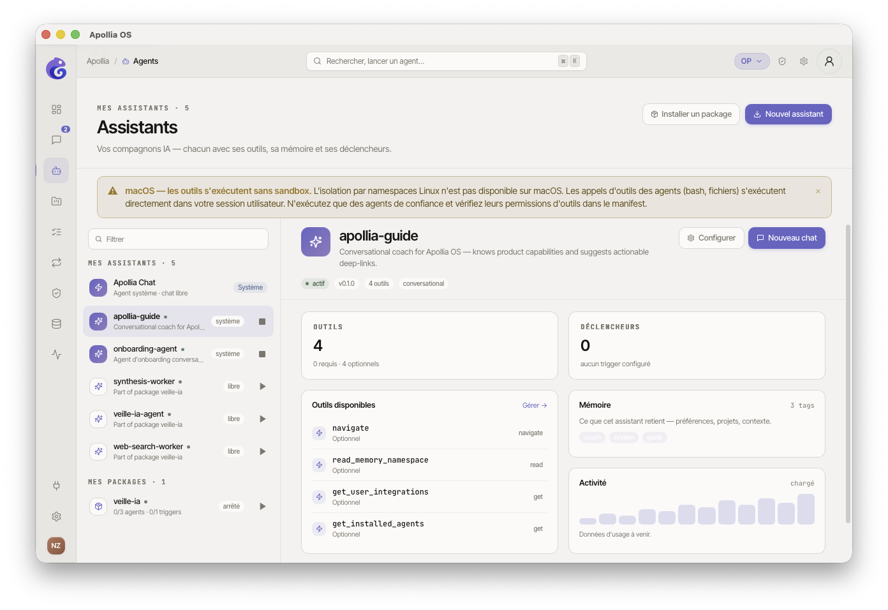This screenshot has width=888, height=610.
Task: Select the veille-ia package row
Action: [178, 507]
